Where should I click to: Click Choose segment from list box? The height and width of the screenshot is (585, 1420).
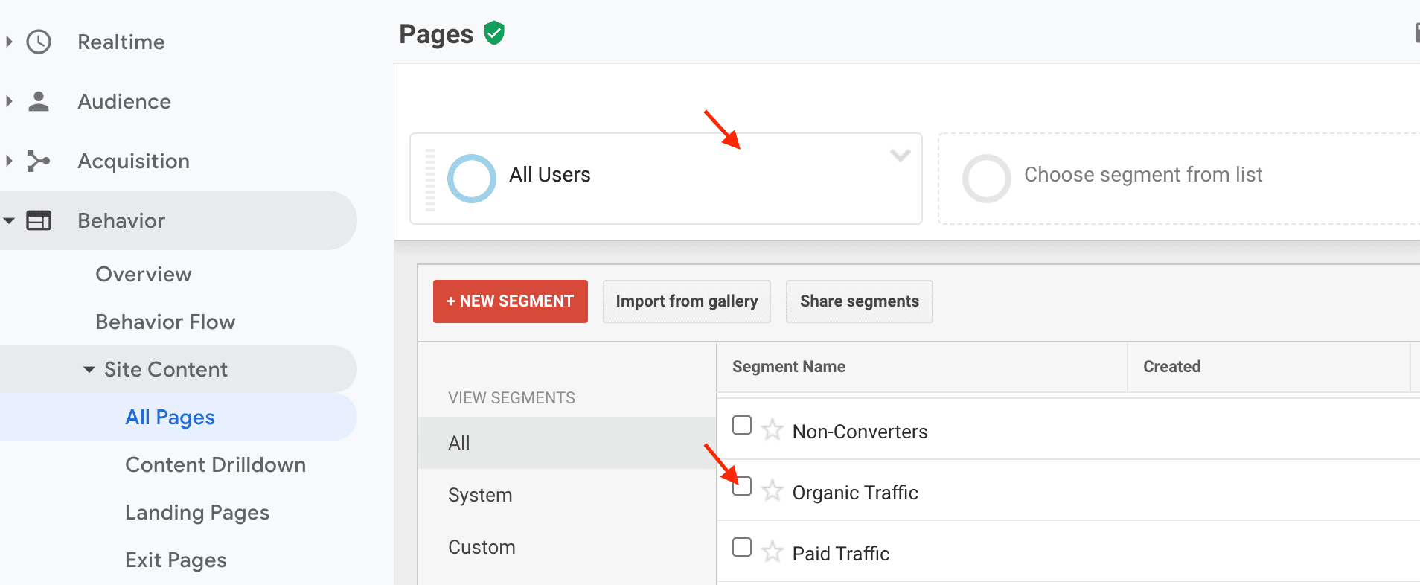[x=1179, y=179]
